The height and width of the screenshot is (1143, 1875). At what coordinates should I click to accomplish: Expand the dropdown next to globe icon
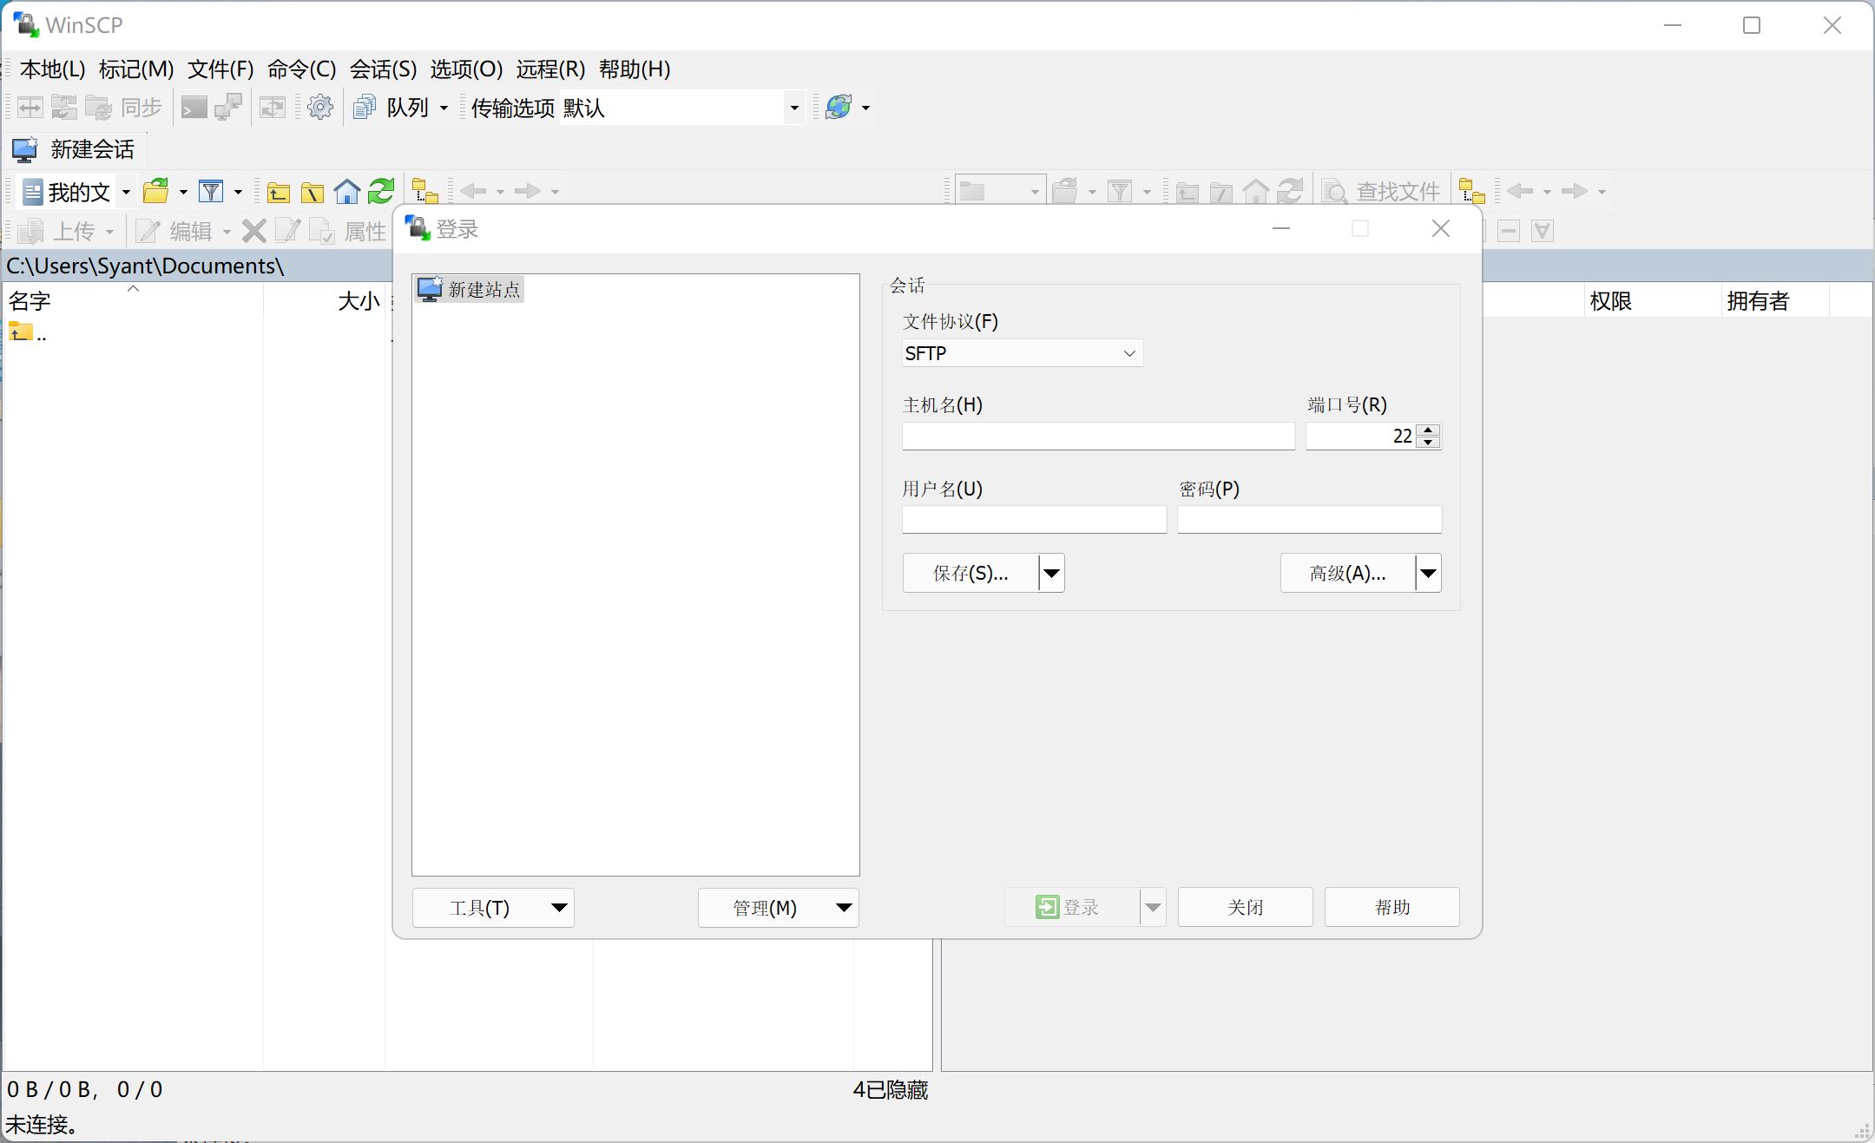pyautogui.click(x=865, y=108)
